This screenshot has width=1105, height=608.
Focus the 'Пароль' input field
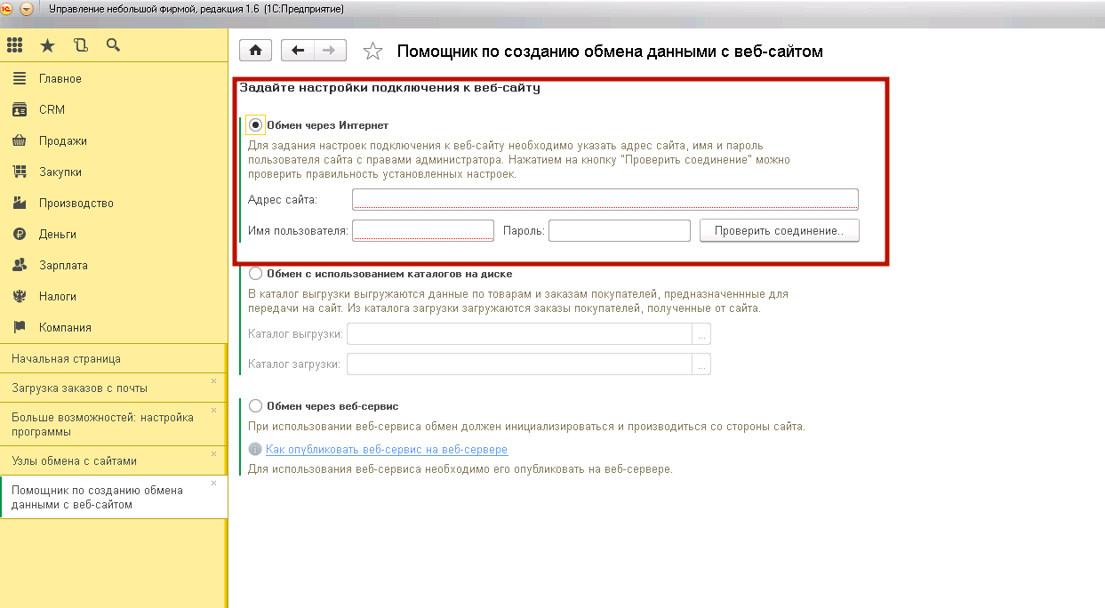click(x=619, y=231)
